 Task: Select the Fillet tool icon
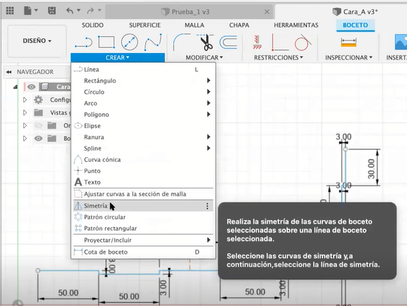tap(181, 42)
